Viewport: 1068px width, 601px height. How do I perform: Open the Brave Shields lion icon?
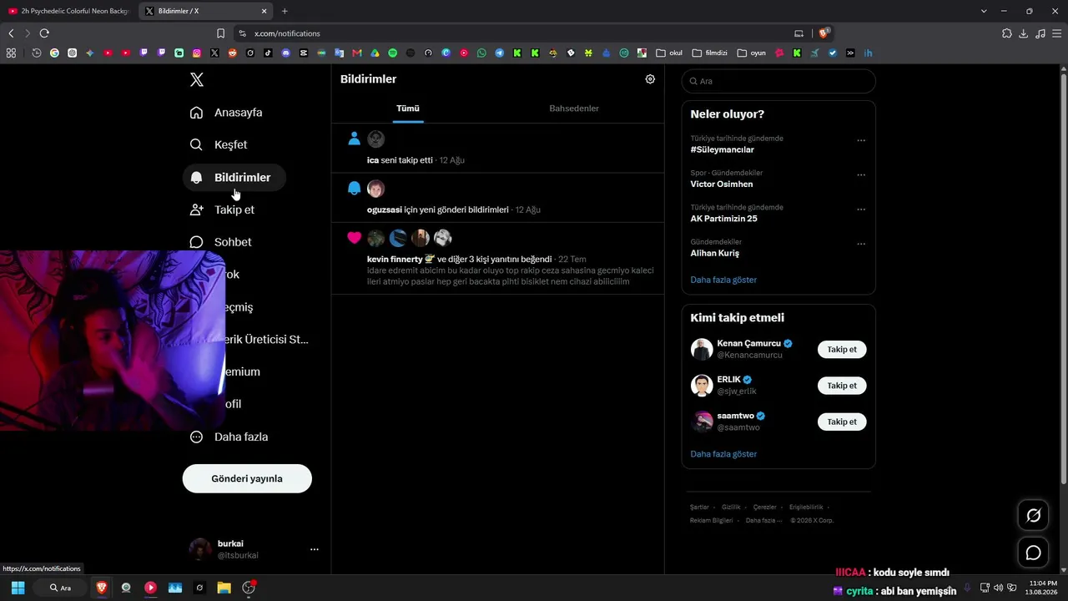click(824, 33)
